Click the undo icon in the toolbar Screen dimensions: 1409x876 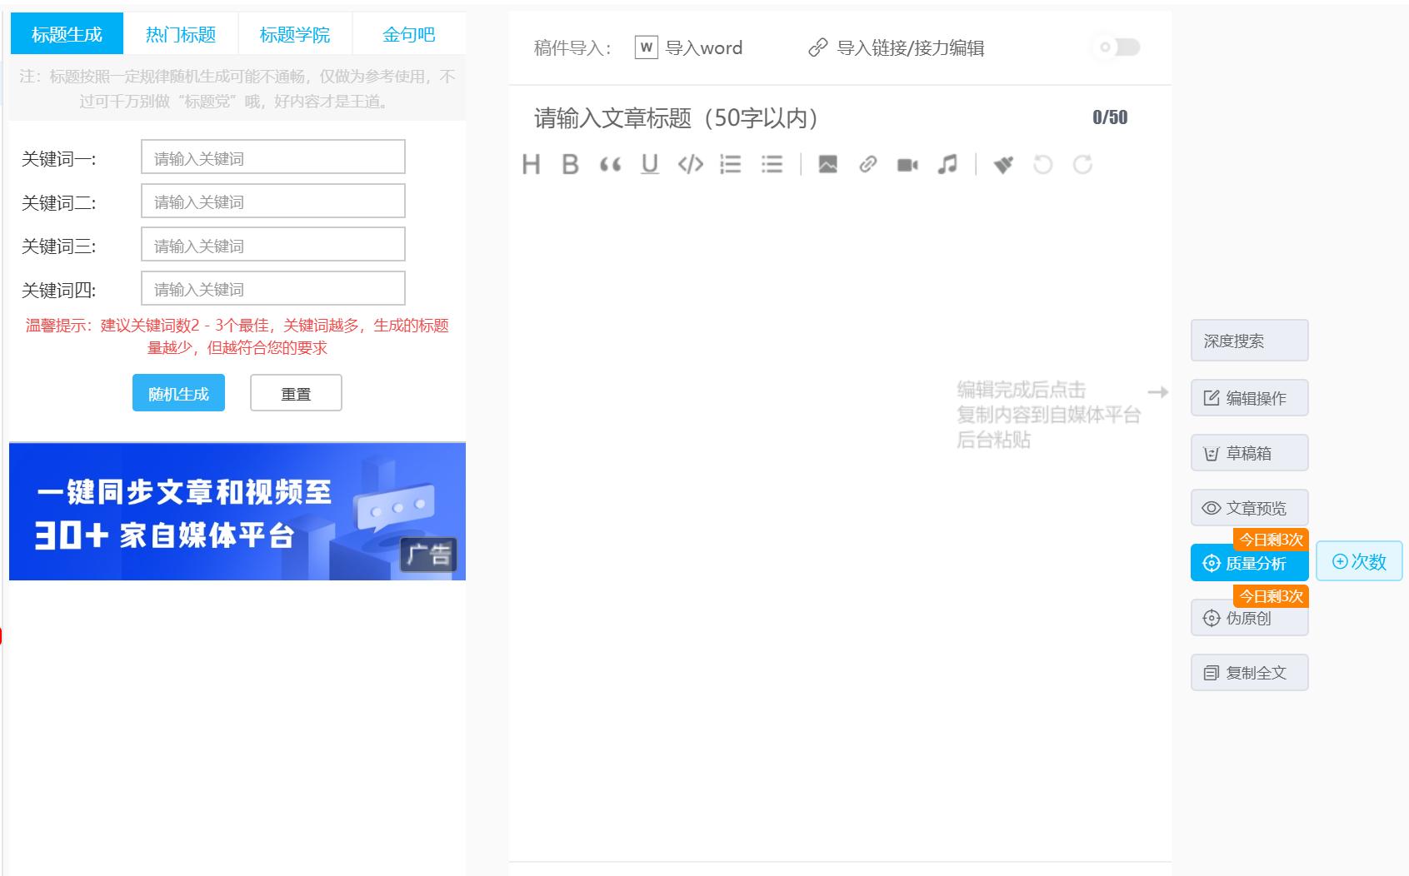coord(1042,164)
